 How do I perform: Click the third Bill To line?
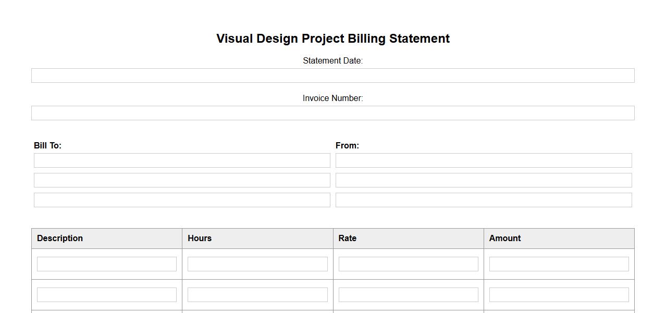click(x=182, y=200)
